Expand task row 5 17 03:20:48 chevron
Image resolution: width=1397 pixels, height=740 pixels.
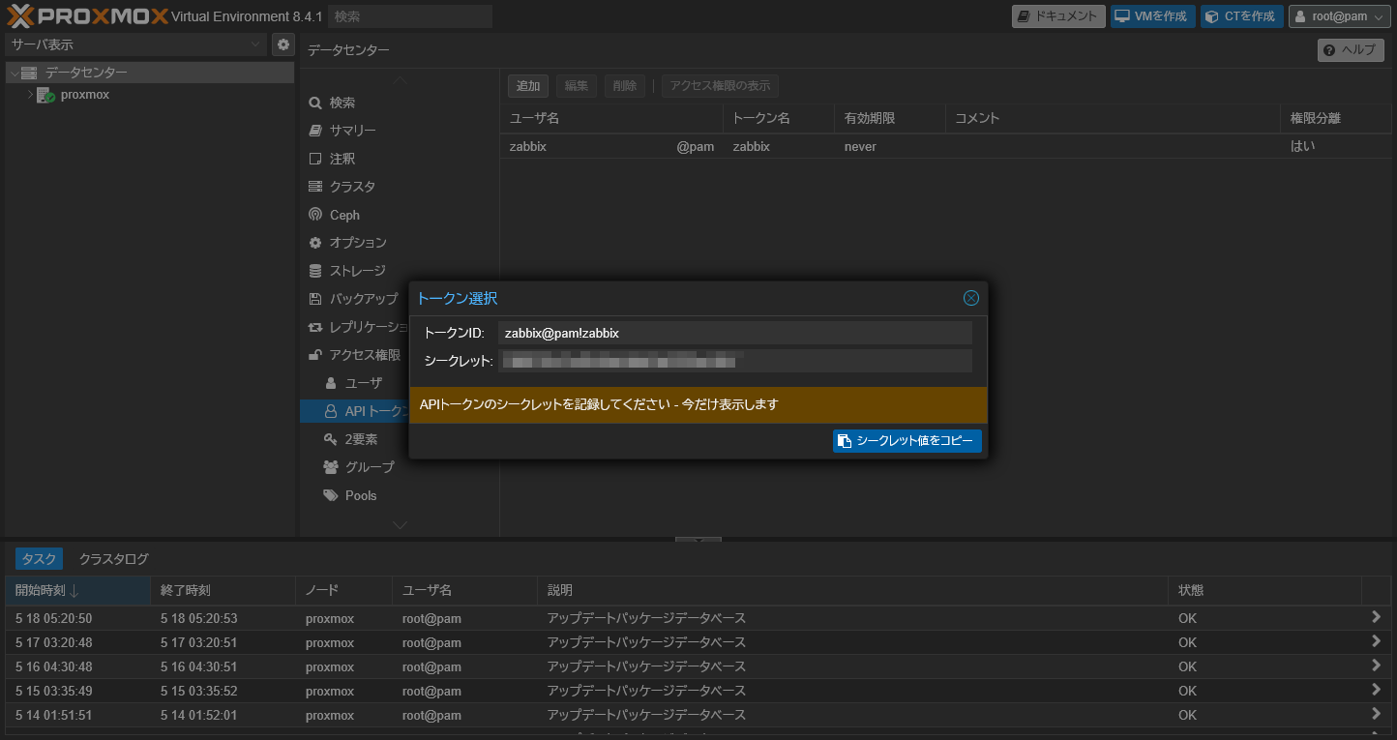pos(1376,641)
